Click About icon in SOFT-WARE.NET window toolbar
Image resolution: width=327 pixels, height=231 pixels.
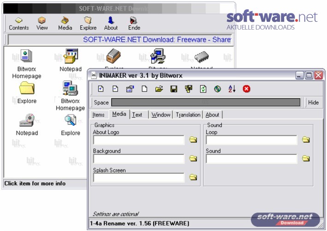pos(111,24)
